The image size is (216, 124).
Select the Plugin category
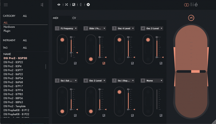7,31
